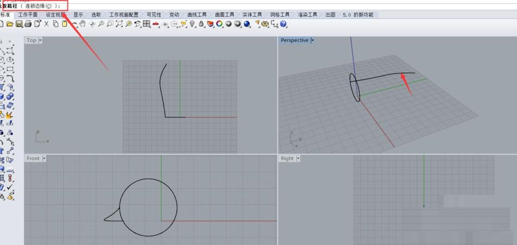Image resolution: width=517 pixels, height=245 pixels.
Task: Switch to the 曲线工具 toolbar tab
Action: (197, 15)
